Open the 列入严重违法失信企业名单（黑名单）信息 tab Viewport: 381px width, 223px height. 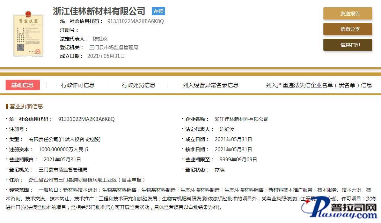(318, 85)
